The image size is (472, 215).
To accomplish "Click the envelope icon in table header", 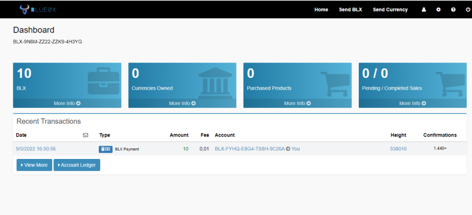I will pos(85,135).
